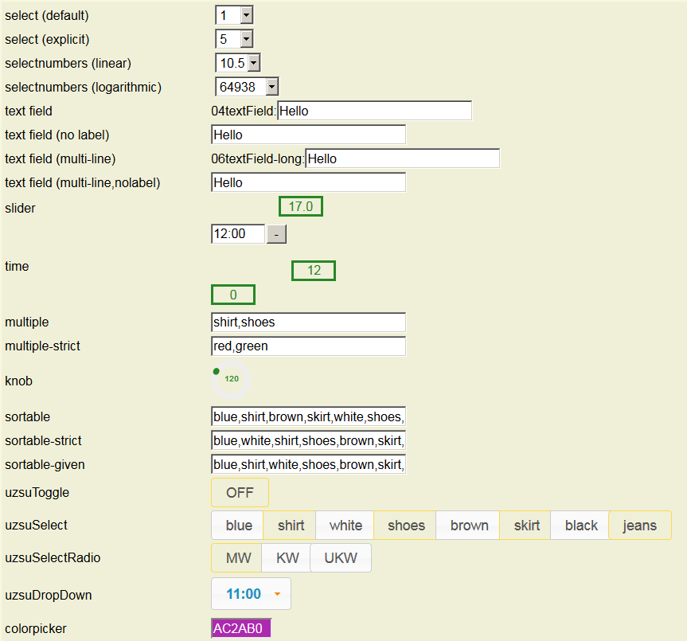Select the MW radio option
687x641 pixels.
(237, 558)
